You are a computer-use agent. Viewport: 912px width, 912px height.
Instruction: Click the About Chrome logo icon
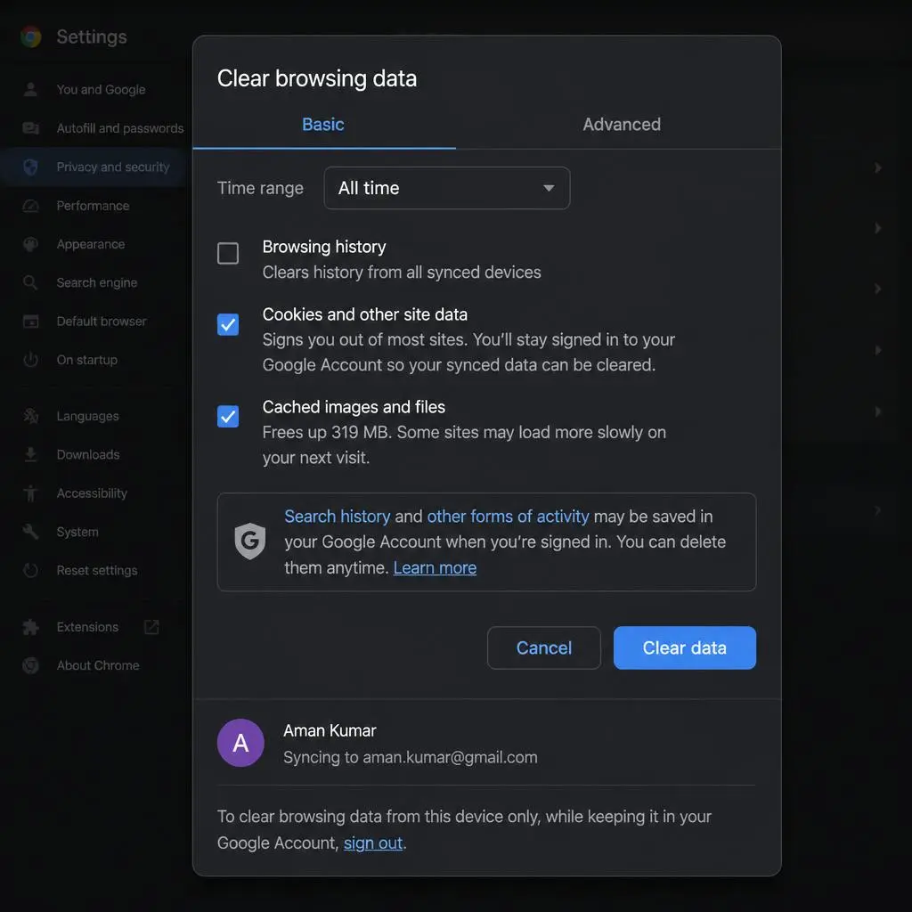[x=31, y=665]
